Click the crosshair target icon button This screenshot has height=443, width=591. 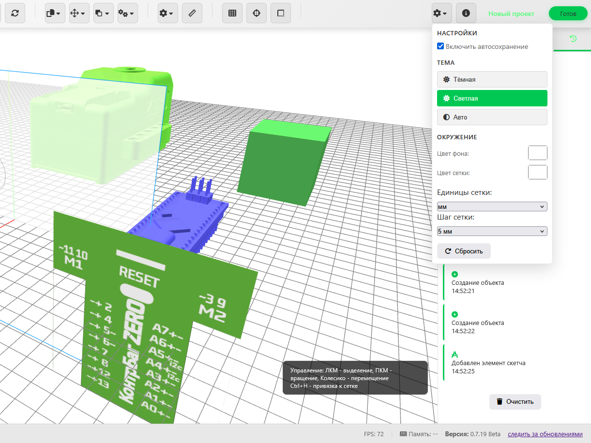257,13
